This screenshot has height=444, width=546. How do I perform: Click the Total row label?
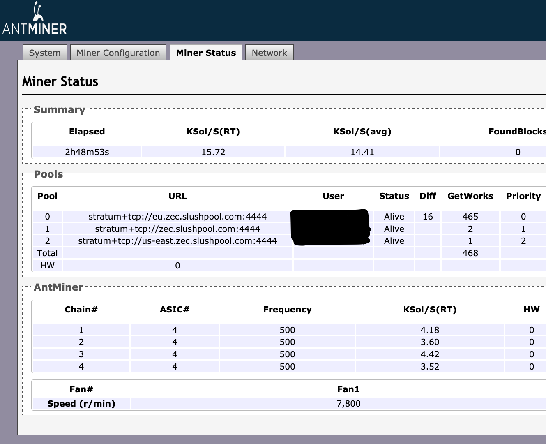pyautogui.click(x=47, y=253)
